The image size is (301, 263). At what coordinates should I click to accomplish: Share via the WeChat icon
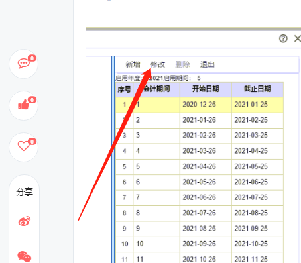click(x=25, y=256)
